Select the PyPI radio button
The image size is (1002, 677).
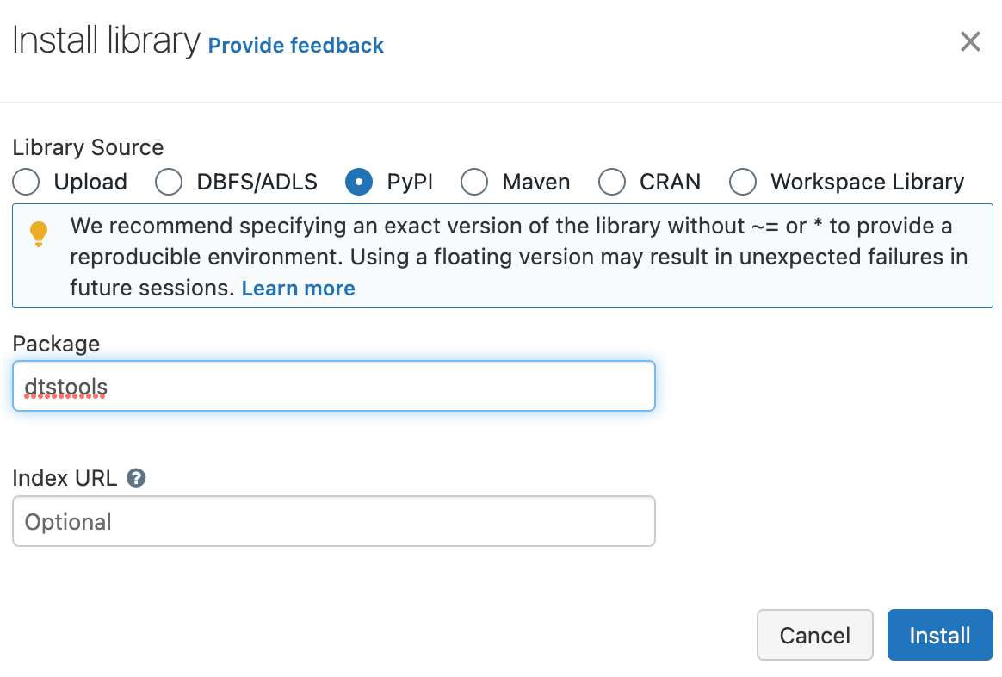click(359, 182)
